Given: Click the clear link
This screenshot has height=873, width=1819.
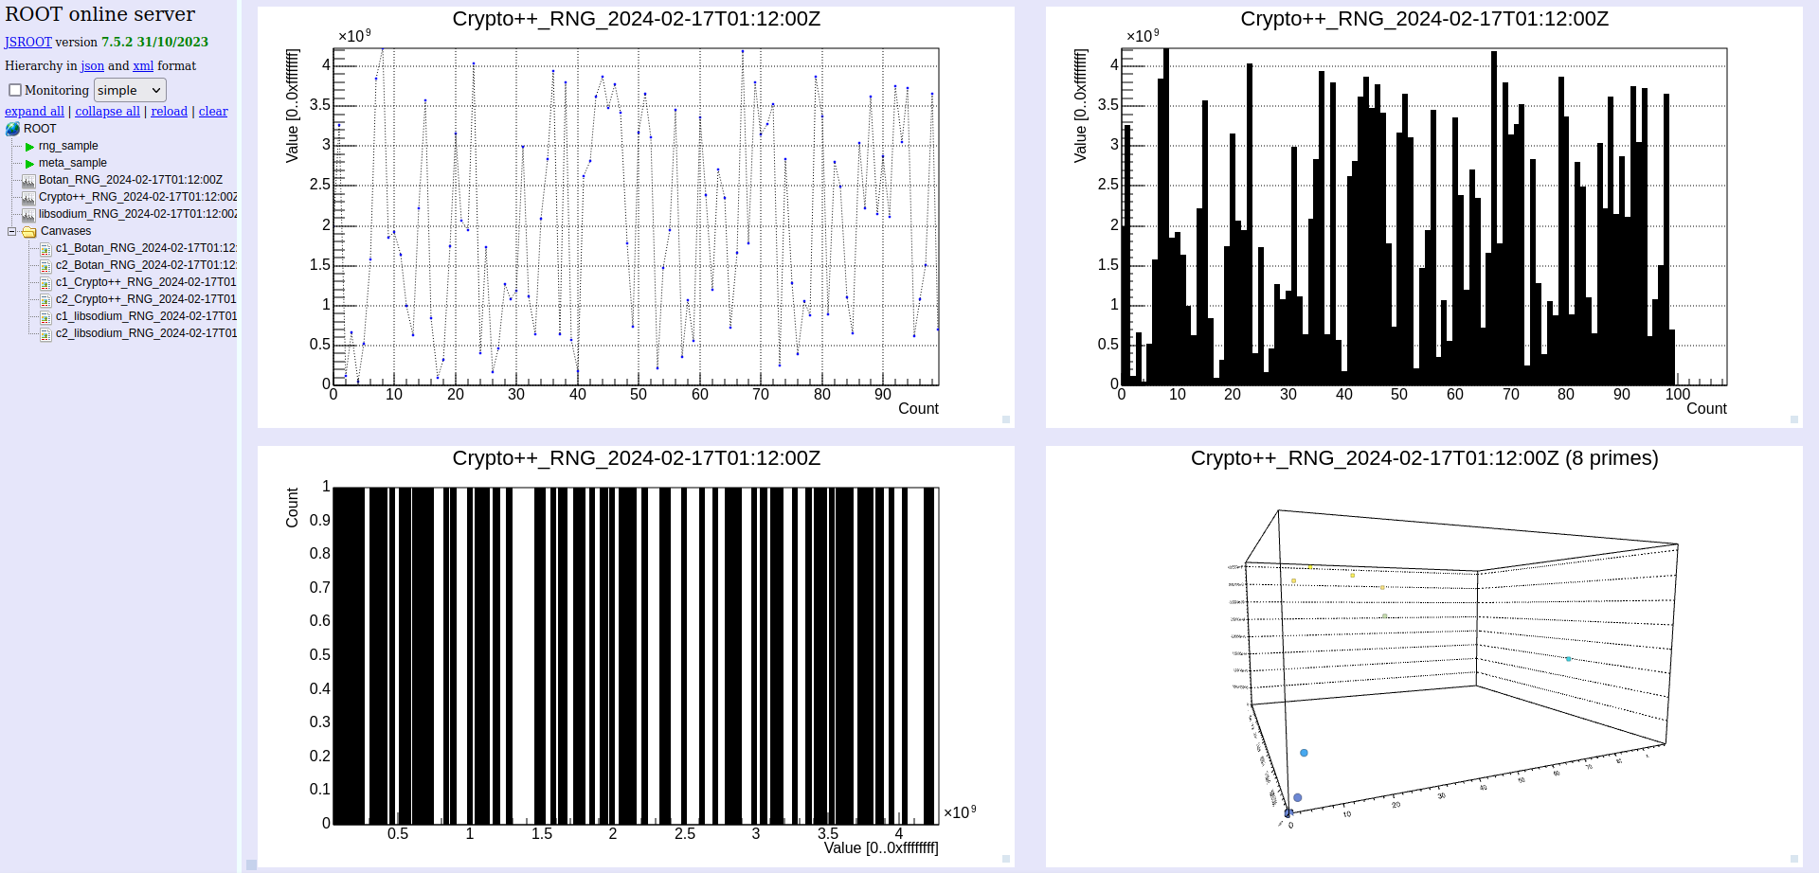Looking at the screenshot, I should pyautogui.click(x=213, y=111).
